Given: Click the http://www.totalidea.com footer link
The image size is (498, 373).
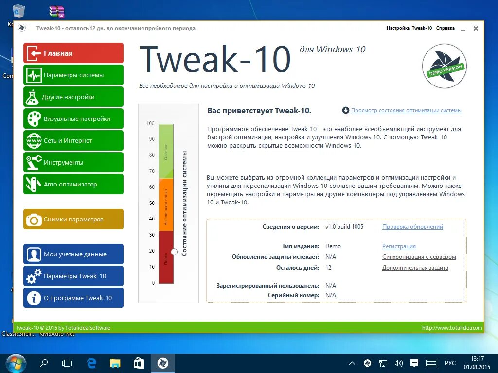Looking at the screenshot, I should click(452, 328).
